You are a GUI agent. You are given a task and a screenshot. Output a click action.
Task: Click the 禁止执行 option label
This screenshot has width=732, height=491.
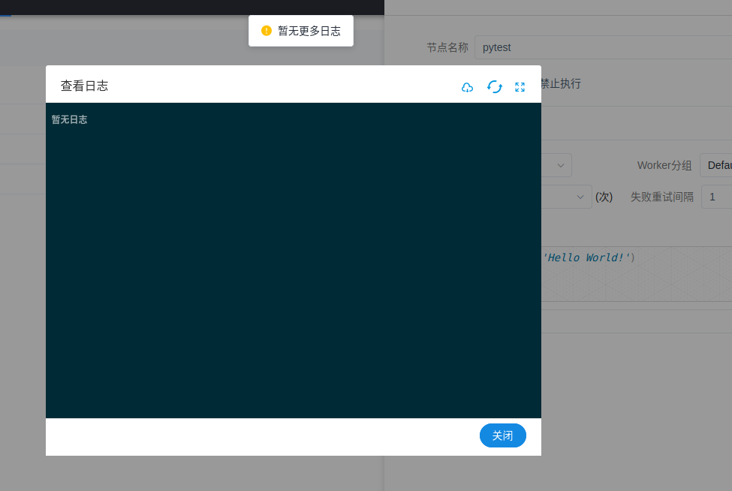pos(561,83)
